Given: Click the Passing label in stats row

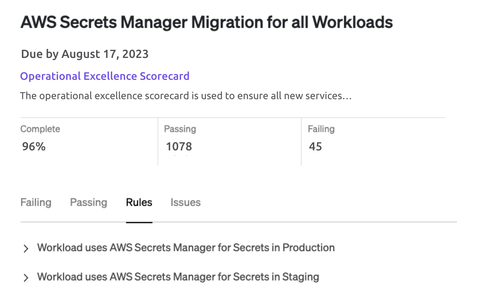Looking at the screenshot, I should tap(180, 129).
